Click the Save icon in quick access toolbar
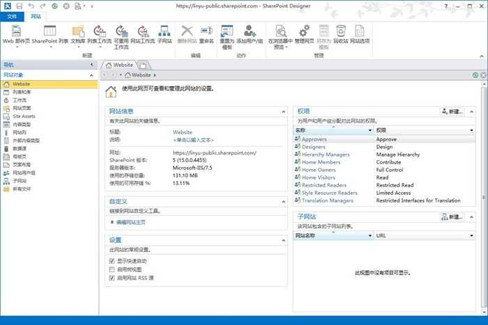This screenshot has height=325, width=488. pos(20,6)
